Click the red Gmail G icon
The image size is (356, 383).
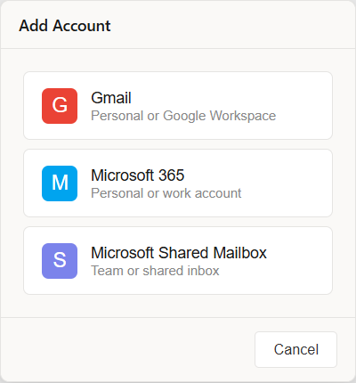click(x=60, y=106)
